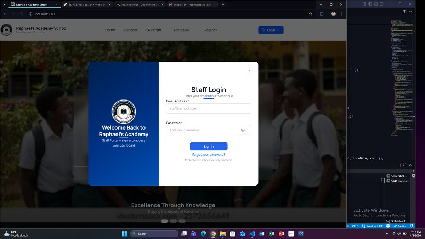Go to Home in site navigation

click(110, 30)
